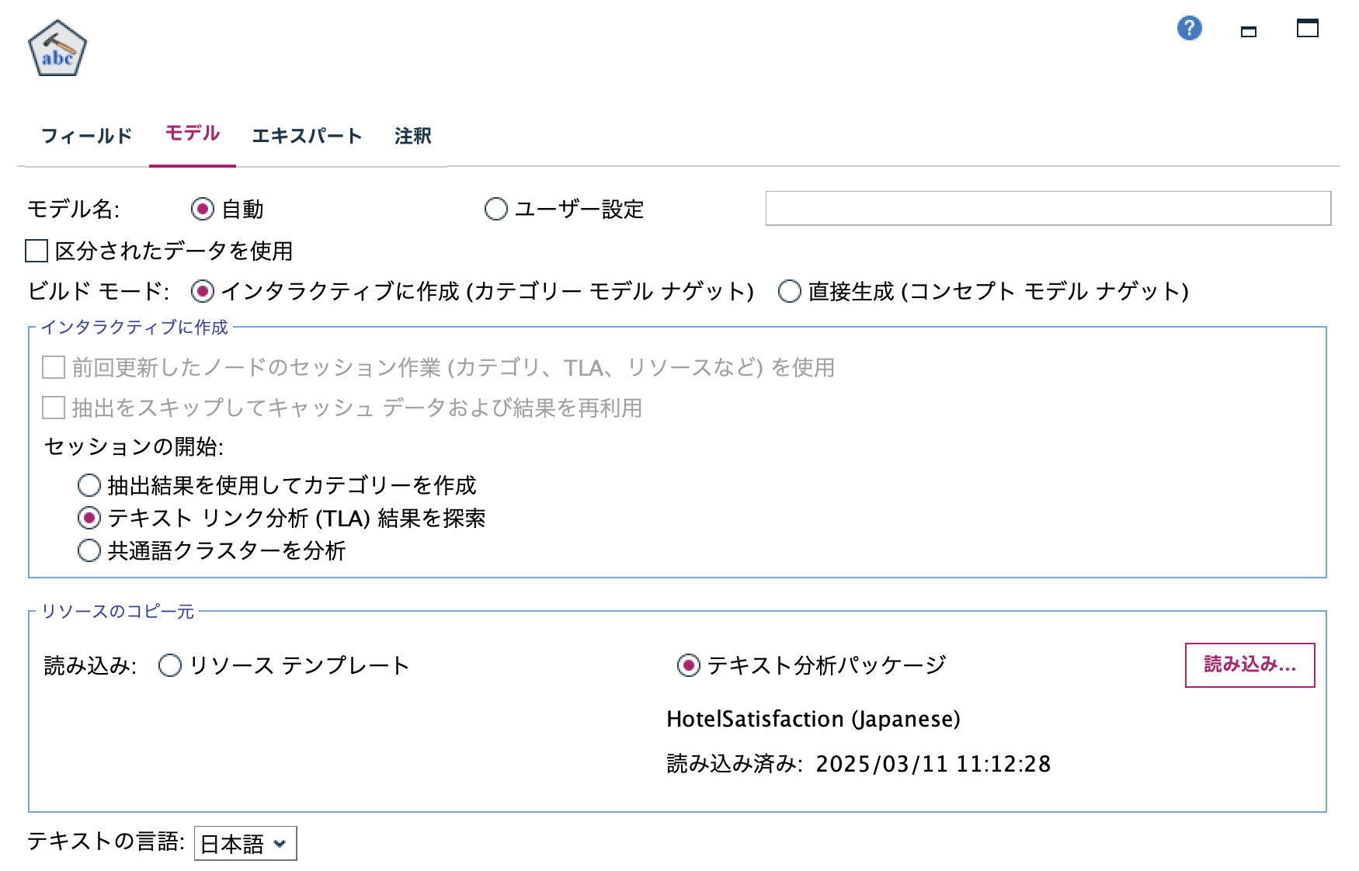The width and height of the screenshot is (1359, 871).
Task: Select the 自動 model name option
Action: click(202, 208)
